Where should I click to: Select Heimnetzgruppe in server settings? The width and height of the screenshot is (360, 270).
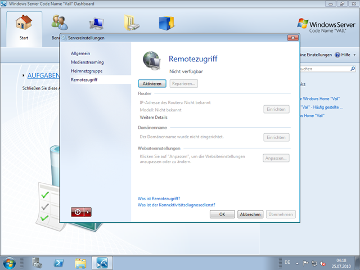click(87, 71)
